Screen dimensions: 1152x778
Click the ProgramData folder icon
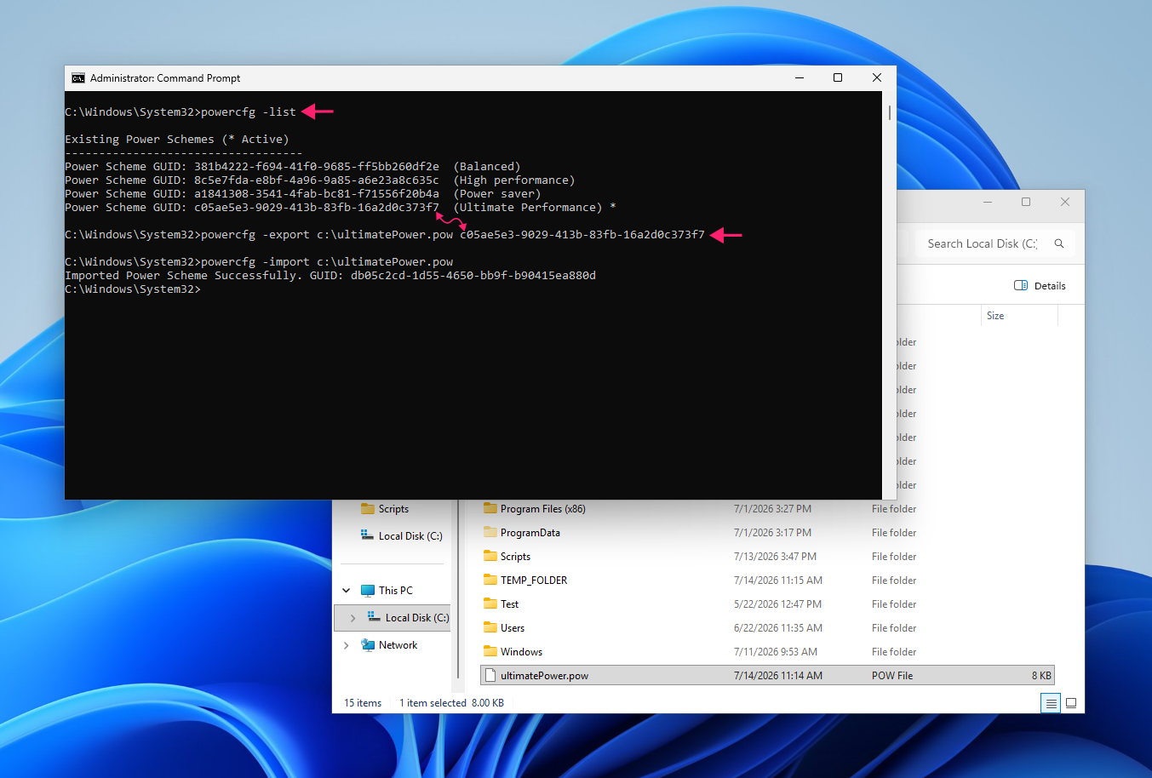490,533
